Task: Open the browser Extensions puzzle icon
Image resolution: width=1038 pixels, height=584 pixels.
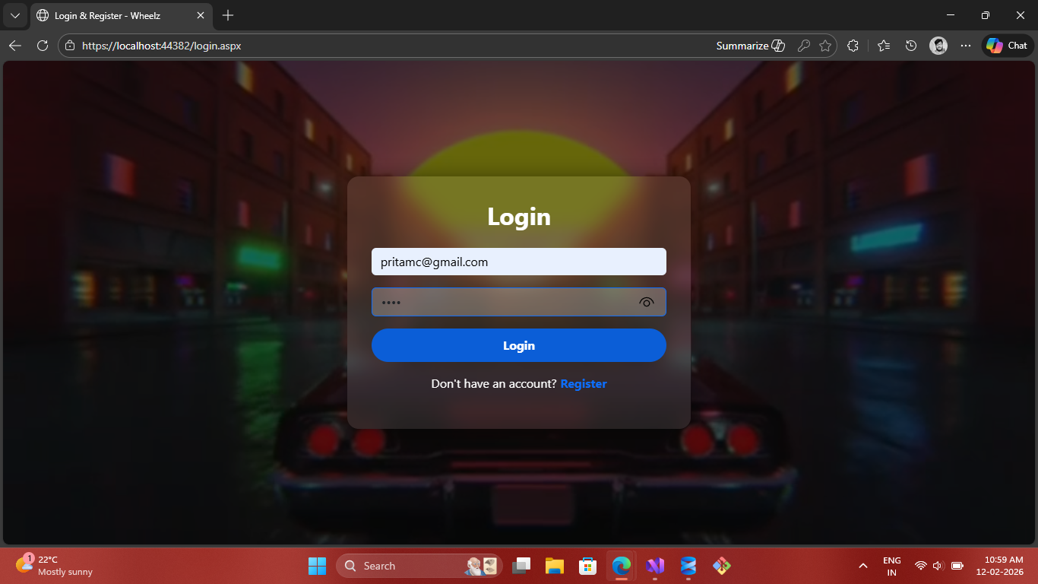Action: (x=853, y=46)
